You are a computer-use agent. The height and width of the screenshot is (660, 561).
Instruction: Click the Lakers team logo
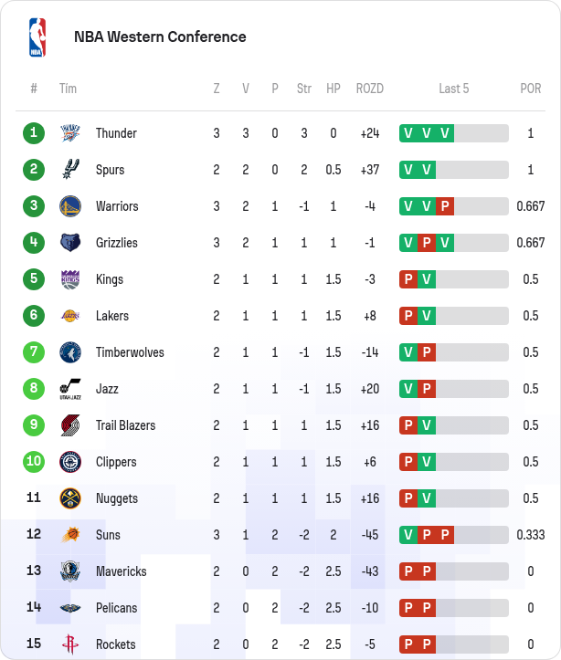click(x=70, y=316)
